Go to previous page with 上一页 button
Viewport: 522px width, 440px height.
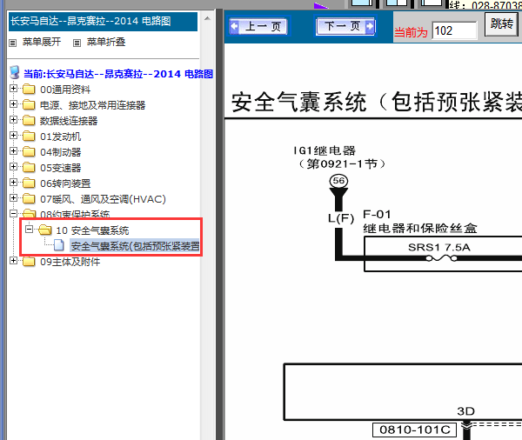pos(258,26)
